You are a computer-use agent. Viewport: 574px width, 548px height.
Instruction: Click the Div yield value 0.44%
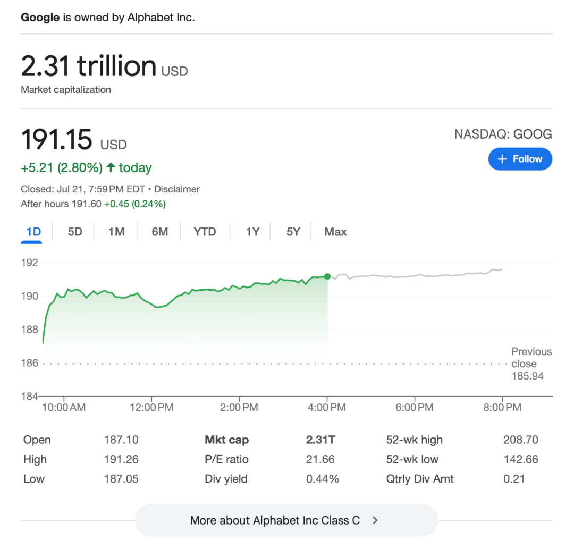[323, 479]
